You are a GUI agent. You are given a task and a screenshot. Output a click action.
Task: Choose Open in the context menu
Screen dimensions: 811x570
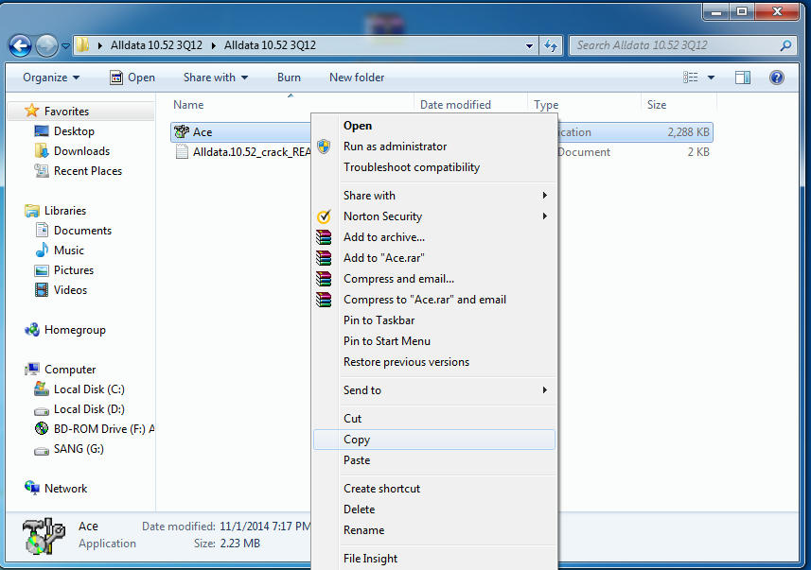433,126
